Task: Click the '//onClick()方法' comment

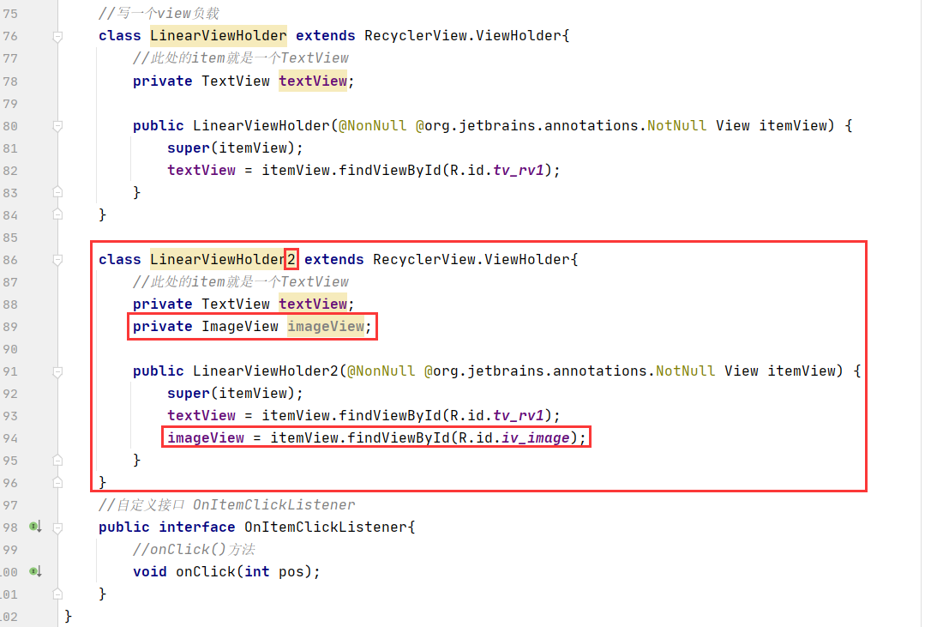Action: click(x=194, y=550)
